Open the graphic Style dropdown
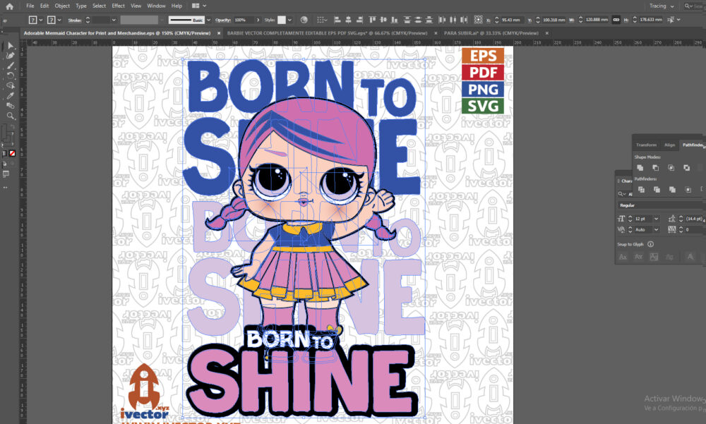This screenshot has height=424, width=706. [x=289, y=20]
